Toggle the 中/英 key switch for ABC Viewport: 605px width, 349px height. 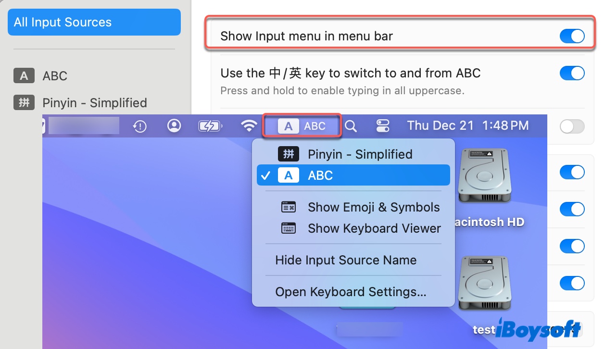(x=572, y=73)
